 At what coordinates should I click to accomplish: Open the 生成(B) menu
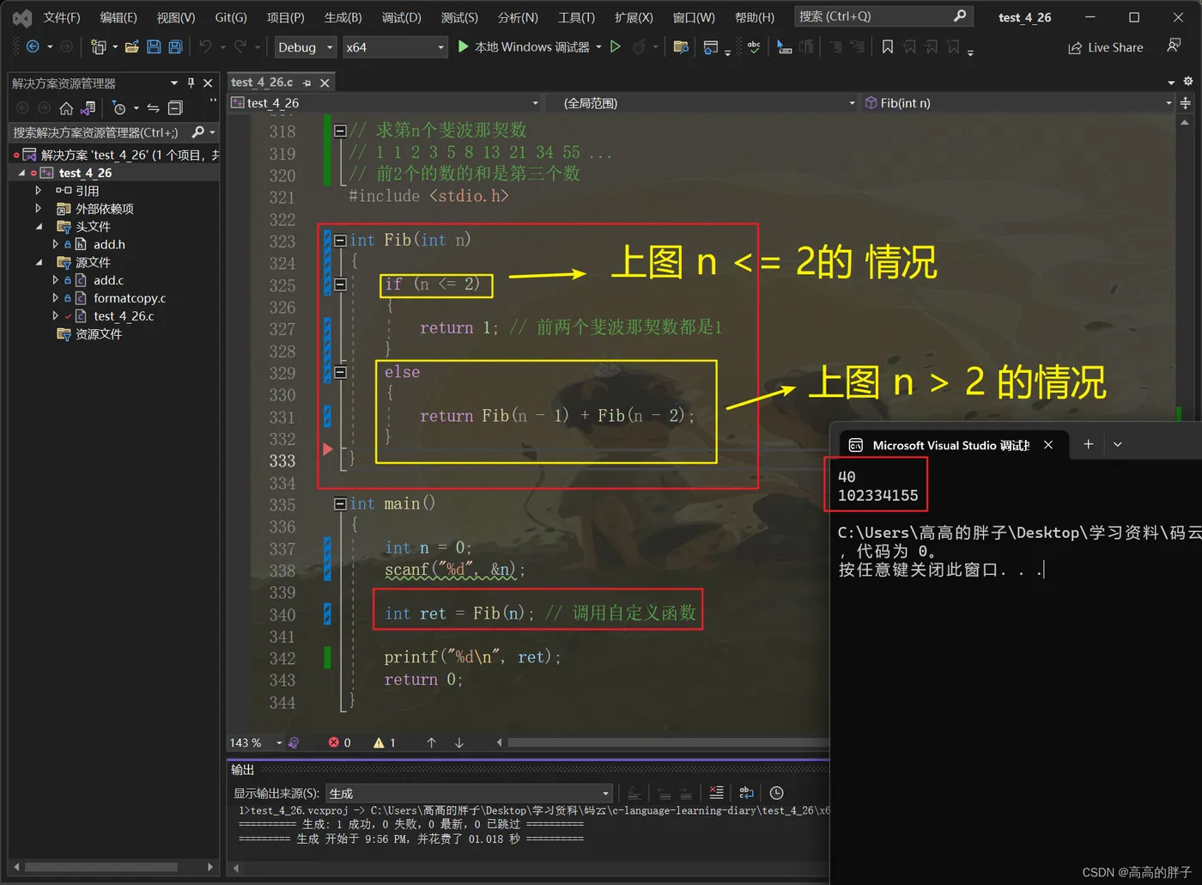tap(343, 17)
